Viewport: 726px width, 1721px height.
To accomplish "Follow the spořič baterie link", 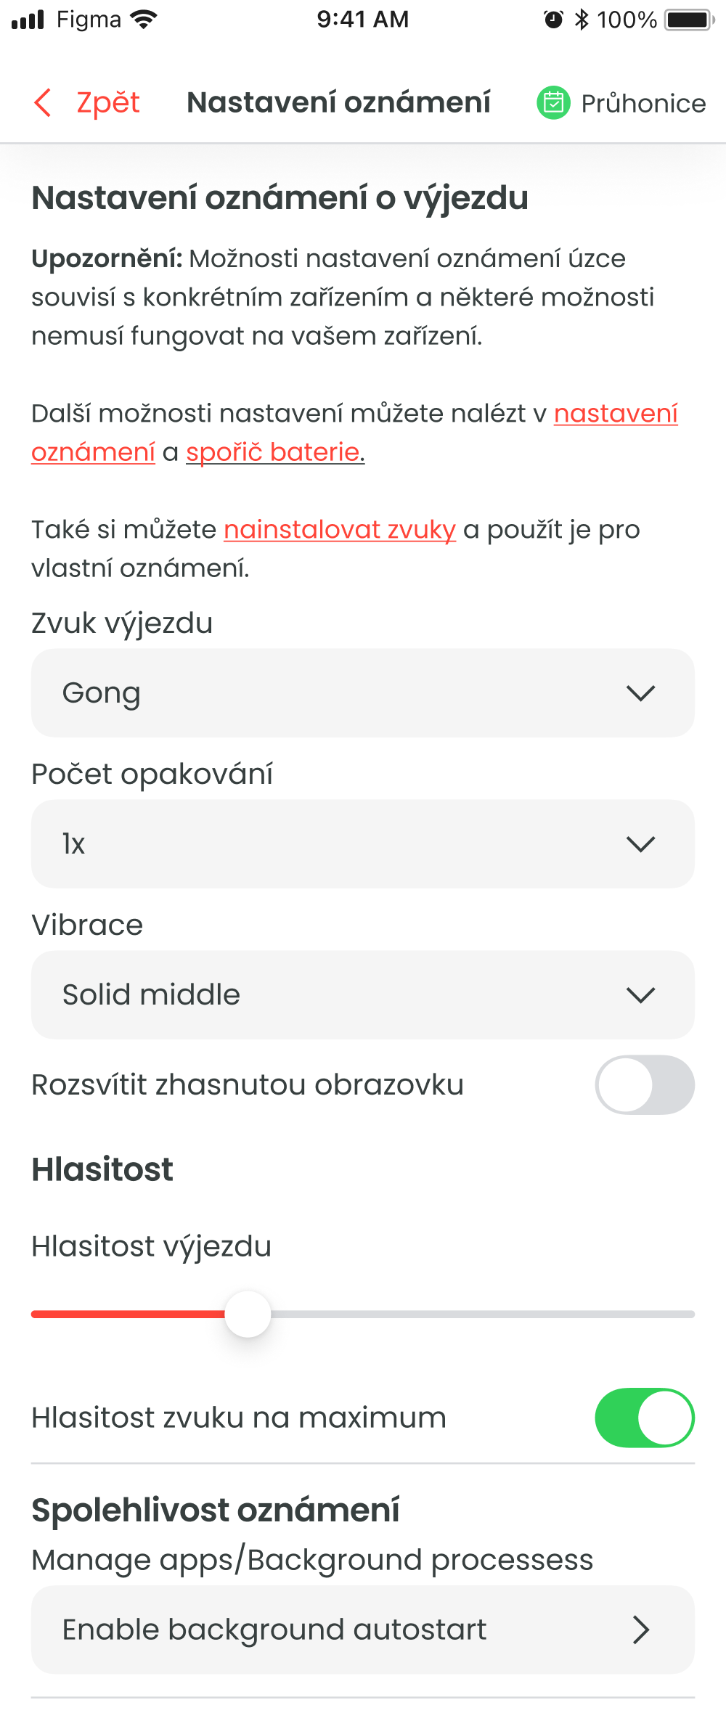I will pyautogui.click(x=274, y=451).
